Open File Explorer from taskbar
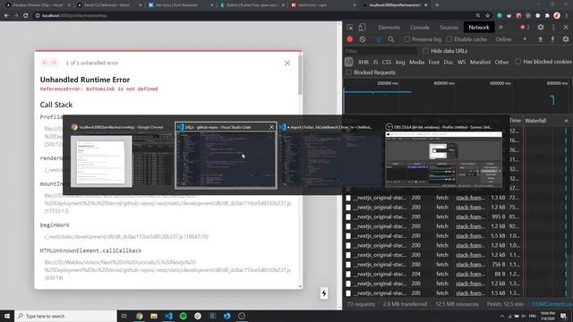 154,316
